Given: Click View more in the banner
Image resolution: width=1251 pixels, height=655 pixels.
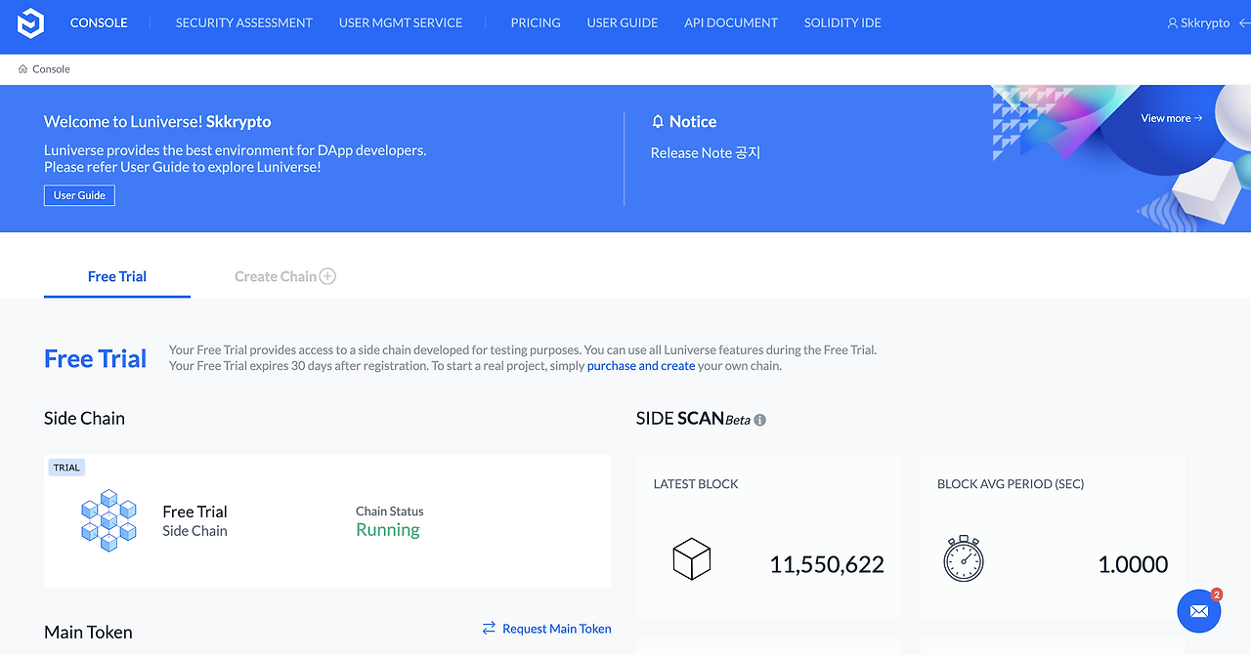Looking at the screenshot, I should pyautogui.click(x=1171, y=118).
